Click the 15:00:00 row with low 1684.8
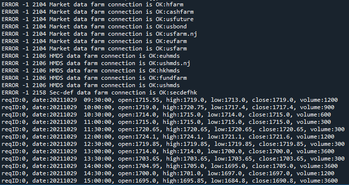The image size is (349, 185). coord(170,181)
